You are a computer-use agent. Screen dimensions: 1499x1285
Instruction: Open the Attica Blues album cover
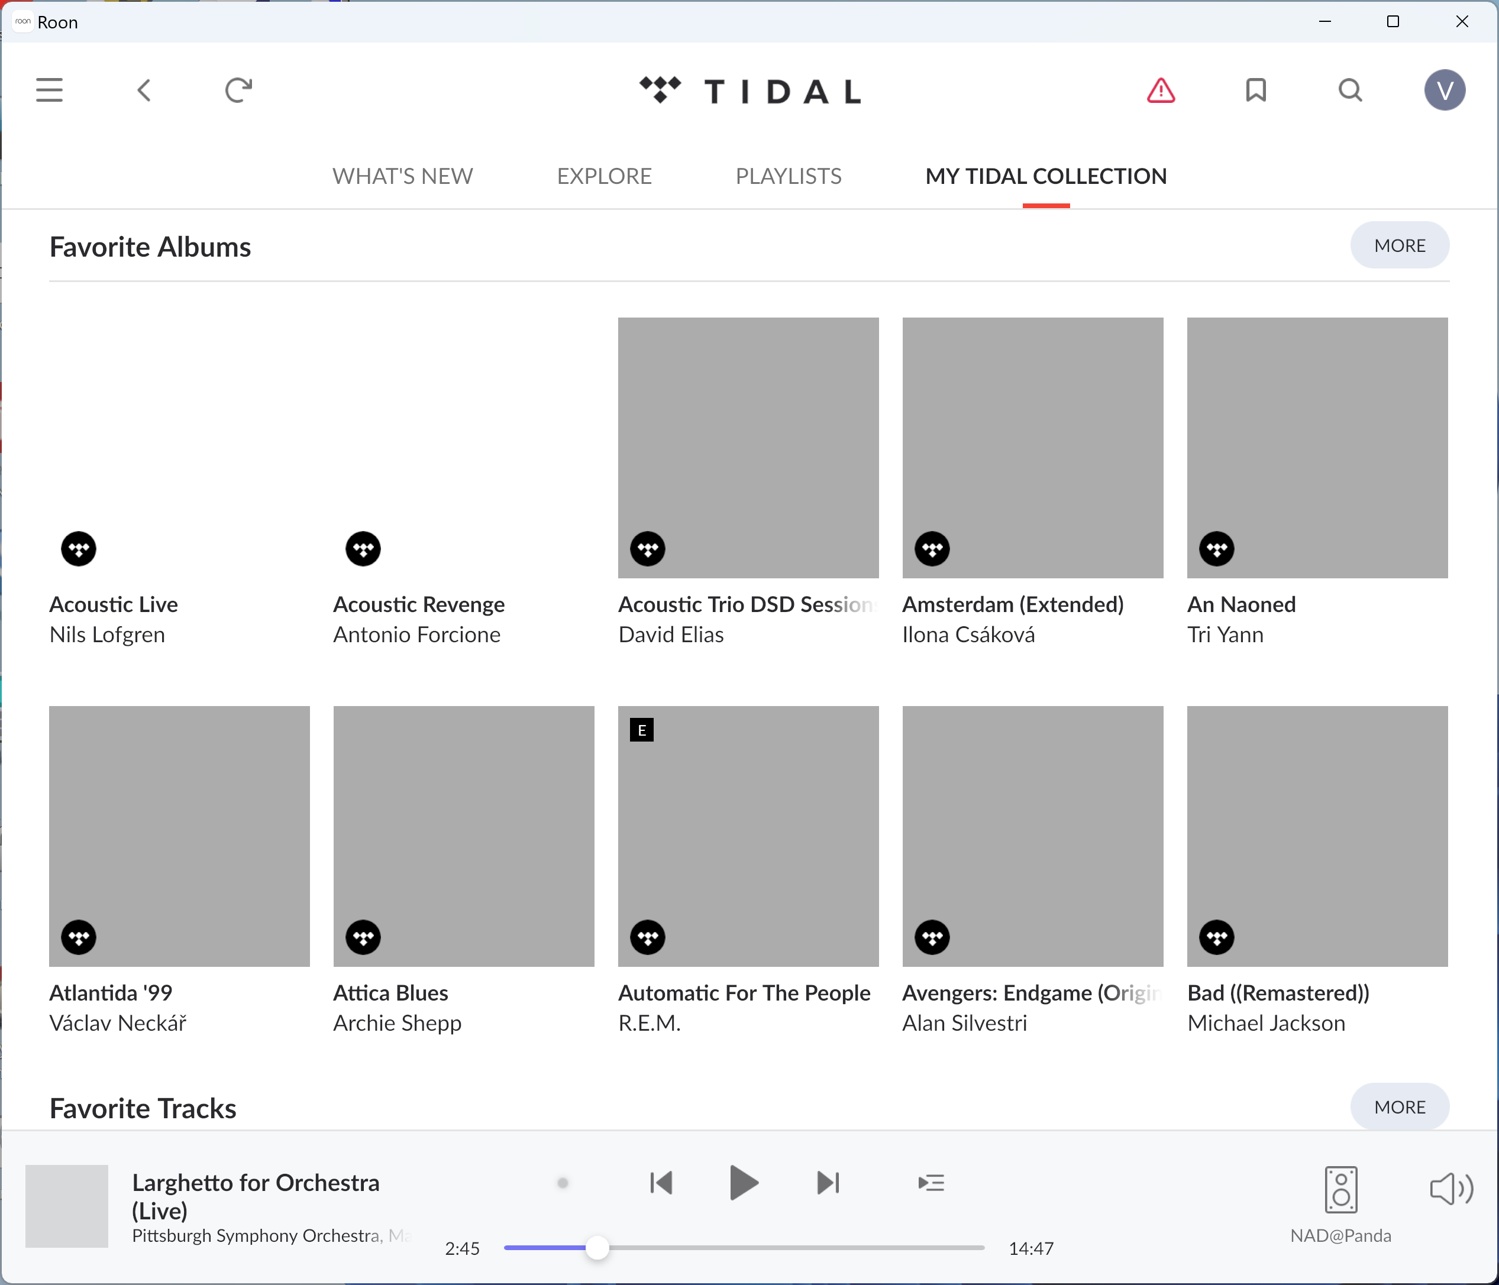464,837
